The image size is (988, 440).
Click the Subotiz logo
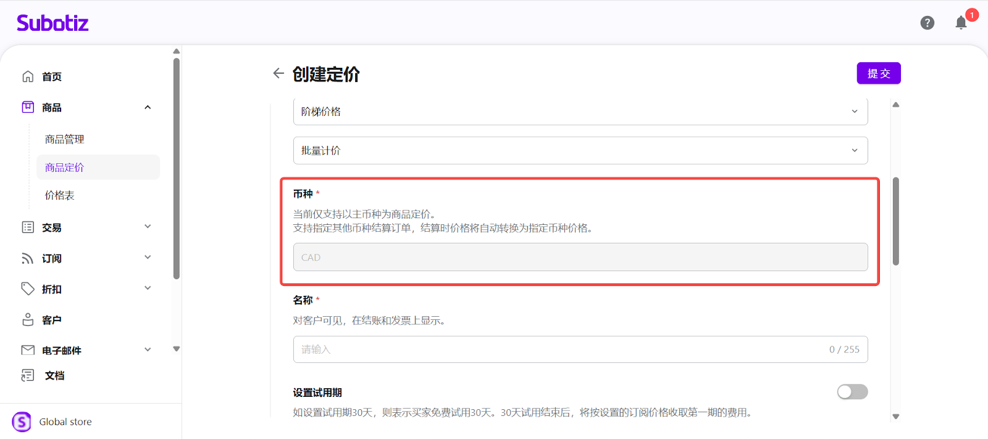click(x=52, y=23)
